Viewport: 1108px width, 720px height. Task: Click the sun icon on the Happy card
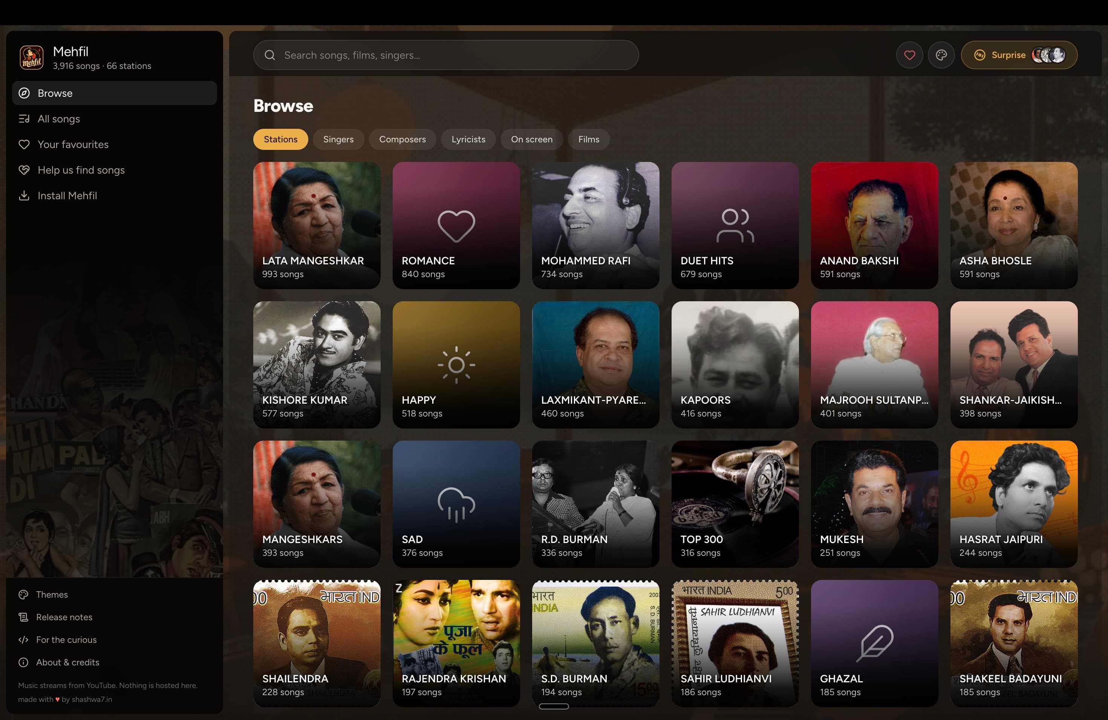tap(456, 365)
